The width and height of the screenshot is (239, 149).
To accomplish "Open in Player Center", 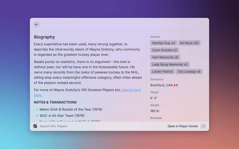I will pyautogui.click(x=183, y=126).
